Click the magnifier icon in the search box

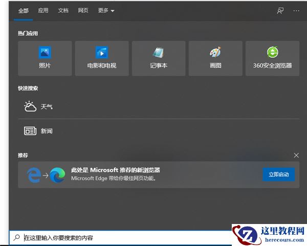[x=17, y=238]
